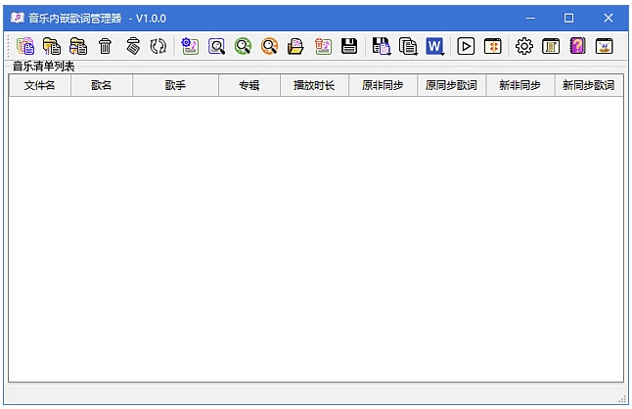Click the green magnifier search icon

(x=243, y=46)
